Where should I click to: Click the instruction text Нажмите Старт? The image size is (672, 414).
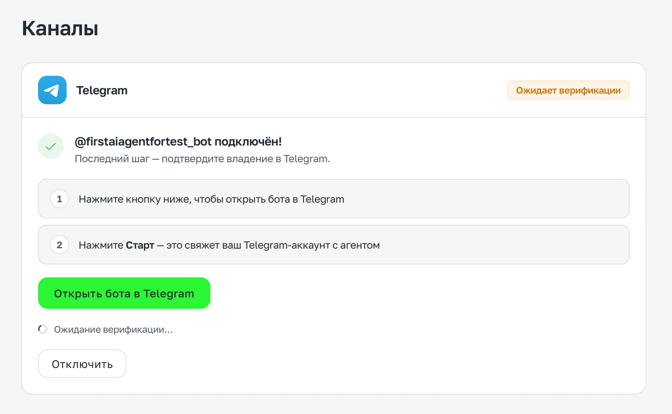[229, 245]
